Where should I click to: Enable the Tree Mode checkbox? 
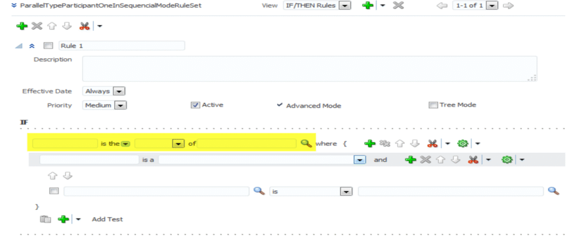coord(433,105)
